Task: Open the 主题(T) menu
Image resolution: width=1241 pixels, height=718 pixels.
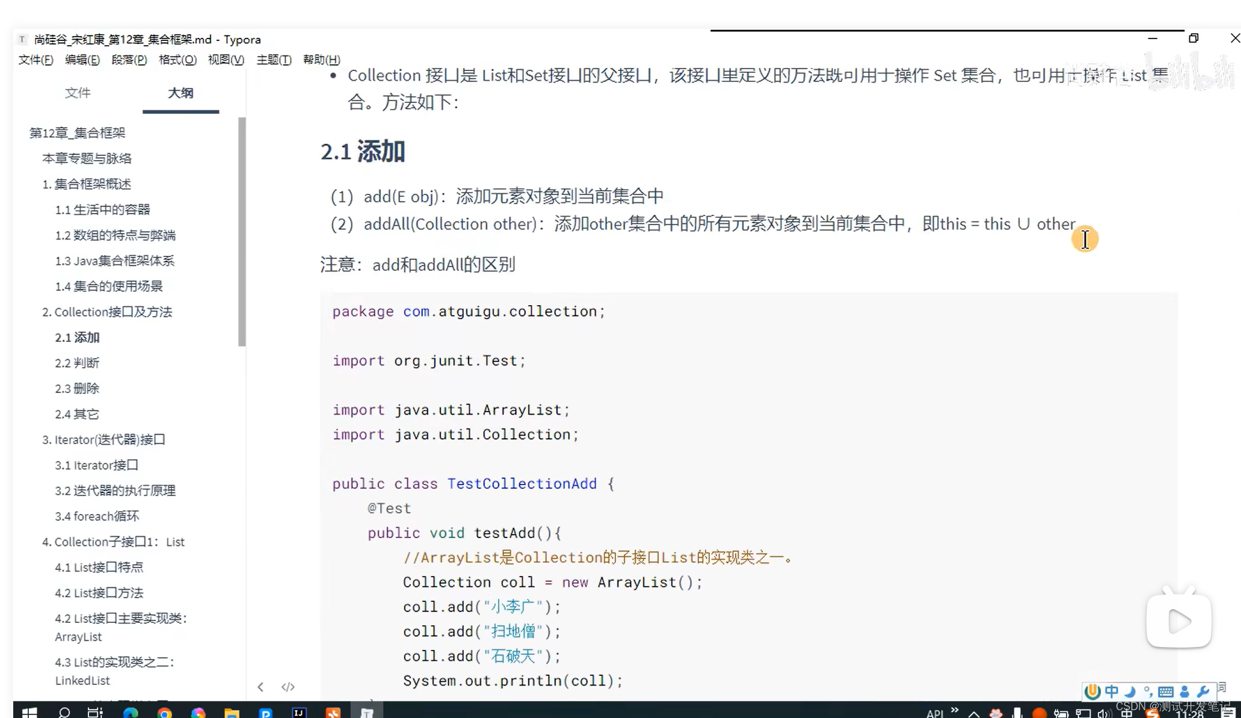Action: [274, 60]
